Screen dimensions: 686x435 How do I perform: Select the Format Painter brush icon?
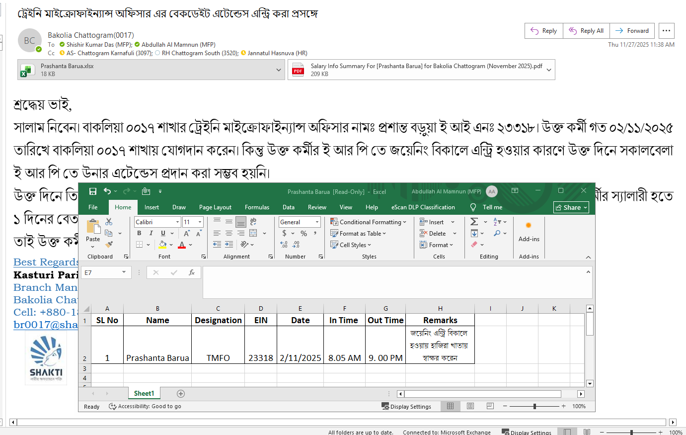click(109, 245)
